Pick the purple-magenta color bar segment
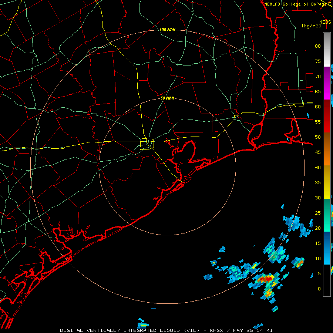 click(327, 83)
